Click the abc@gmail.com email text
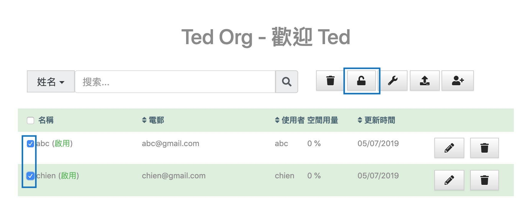This screenshot has height=198, width=524. [170, 143]
